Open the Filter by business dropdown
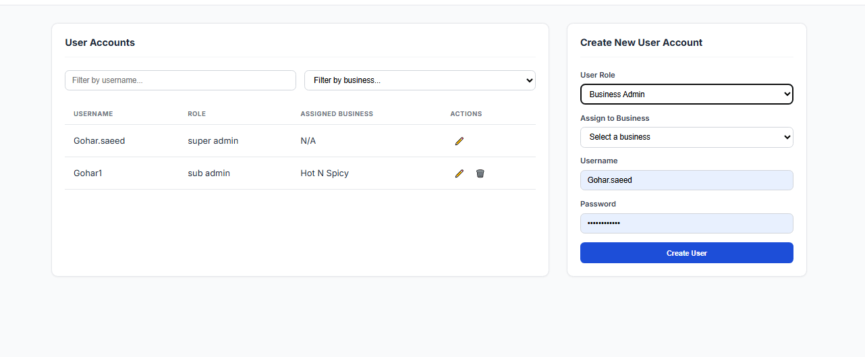 420,80
